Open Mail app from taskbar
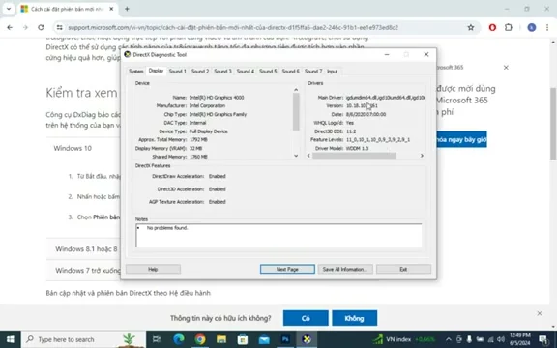 264,339
